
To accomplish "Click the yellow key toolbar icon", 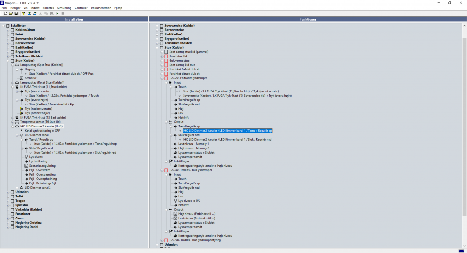I will coord(23,14).
